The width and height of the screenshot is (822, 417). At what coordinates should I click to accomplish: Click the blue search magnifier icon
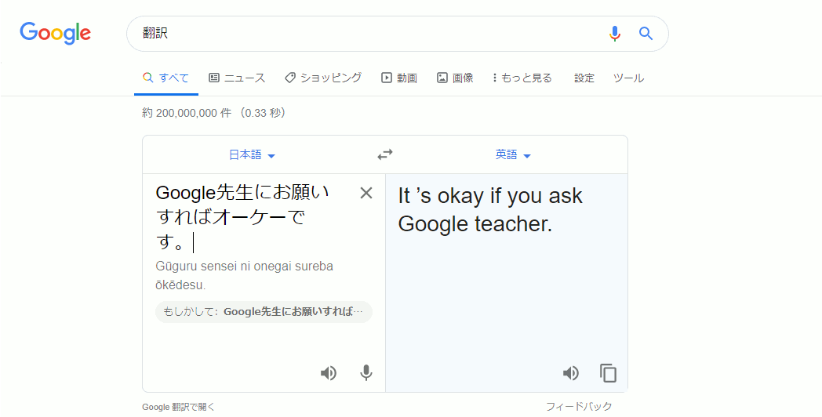(646, 34)
